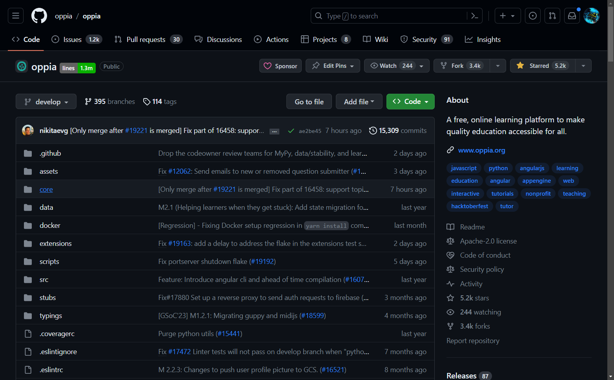Open the create new plus dropdown
Image resolution: width=614 pixels, height=380 pixels.
[508, 16]
